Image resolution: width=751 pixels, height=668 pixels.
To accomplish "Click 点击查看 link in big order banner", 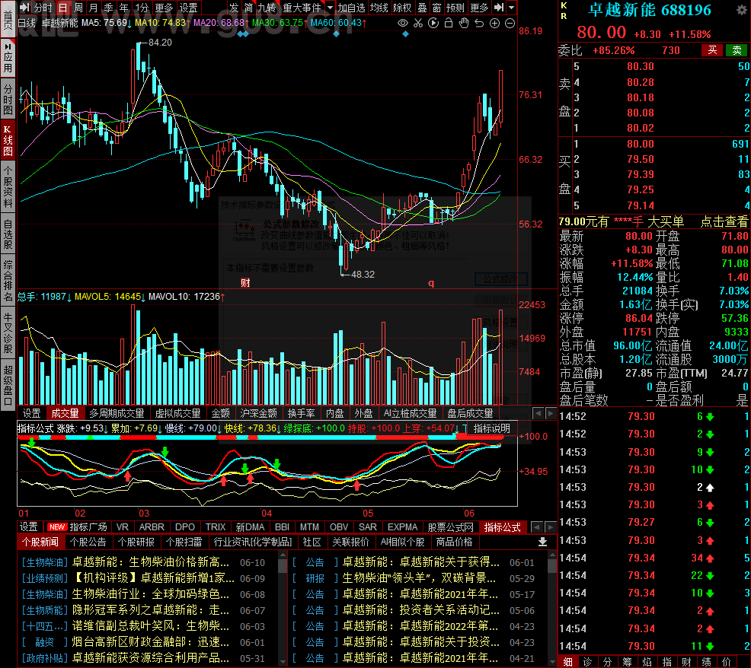I will [x=724, y=221].
